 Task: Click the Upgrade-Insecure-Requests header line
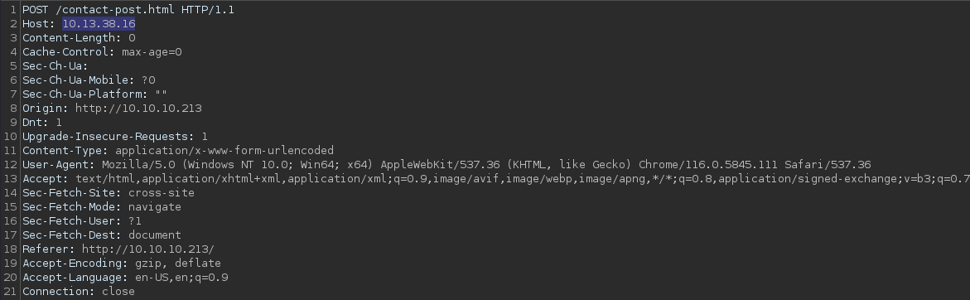(115, 137)
